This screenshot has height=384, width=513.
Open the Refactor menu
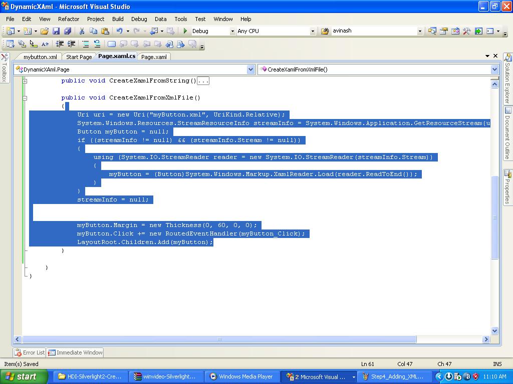[69, 19]
